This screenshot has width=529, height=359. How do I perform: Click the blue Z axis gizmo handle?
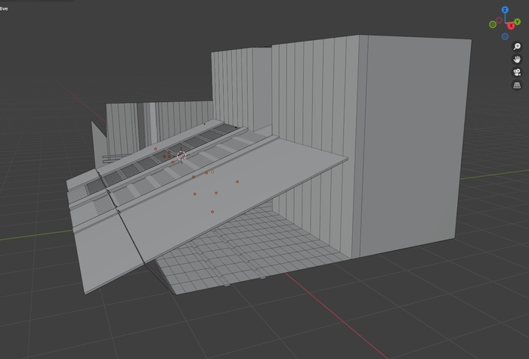pos(506,11)
